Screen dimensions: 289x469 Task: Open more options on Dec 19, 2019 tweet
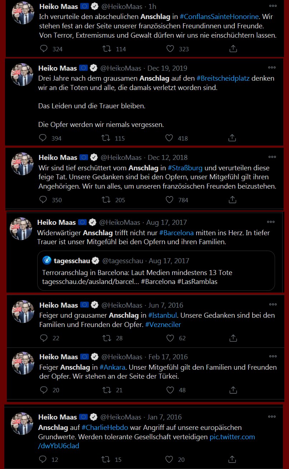[272, 68]
